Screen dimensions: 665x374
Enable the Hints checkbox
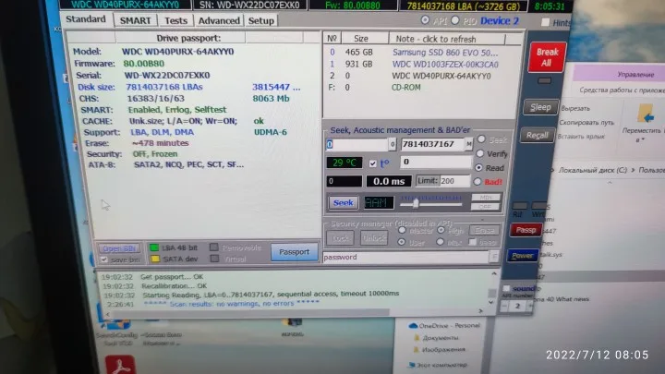pos(546,22)
